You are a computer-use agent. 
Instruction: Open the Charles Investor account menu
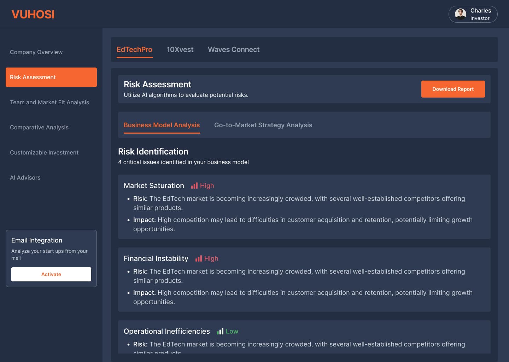(x=473, y=14)
